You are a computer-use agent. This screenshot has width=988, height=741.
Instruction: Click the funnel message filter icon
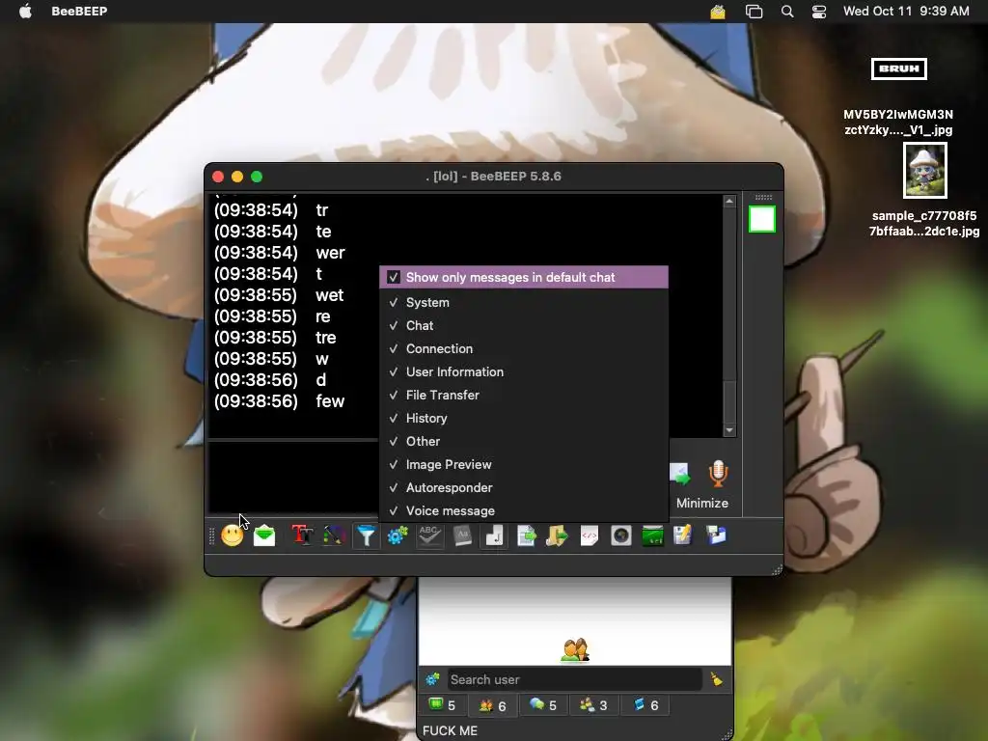coord(366,536)
